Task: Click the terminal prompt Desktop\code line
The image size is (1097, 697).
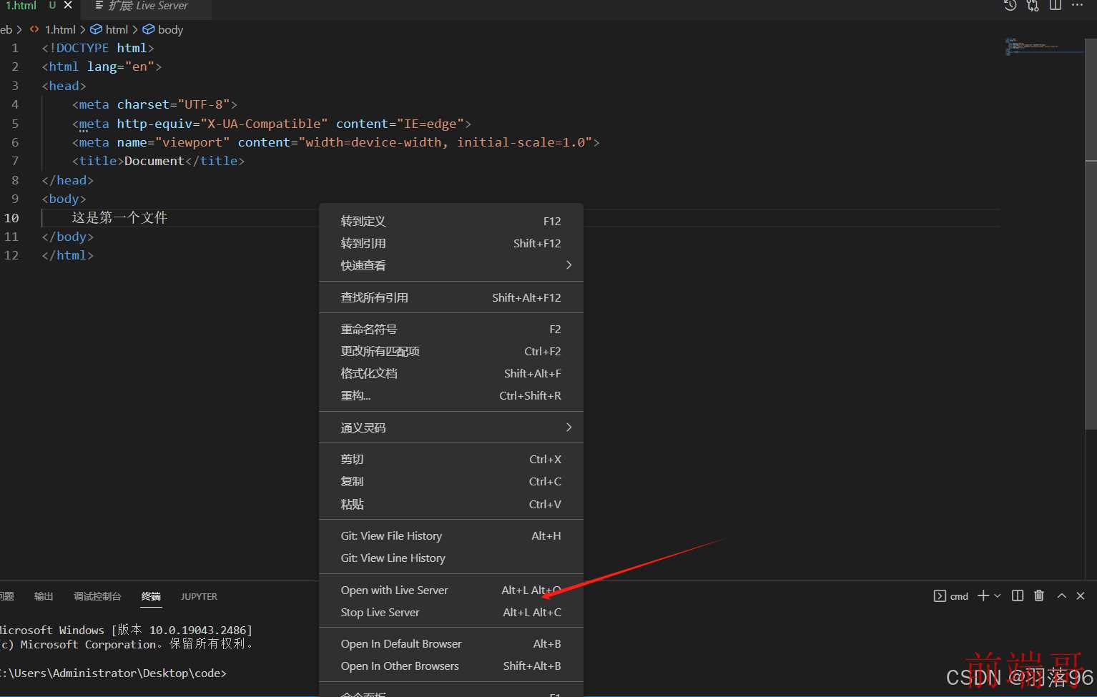Action: [114, 673]
